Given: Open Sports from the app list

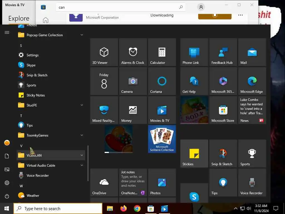Looking at the screenshot, I should click(x=51, y=85).
